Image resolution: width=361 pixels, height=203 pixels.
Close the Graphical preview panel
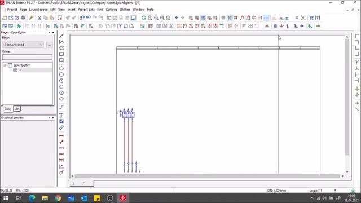(x=53, y=118)
